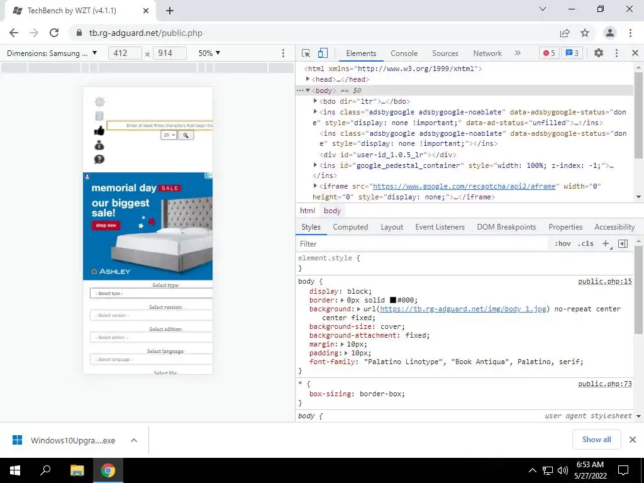The height and width of the screenshot is (483, 644).
Task: Close the DevTools panel
Action: point(635,53)
